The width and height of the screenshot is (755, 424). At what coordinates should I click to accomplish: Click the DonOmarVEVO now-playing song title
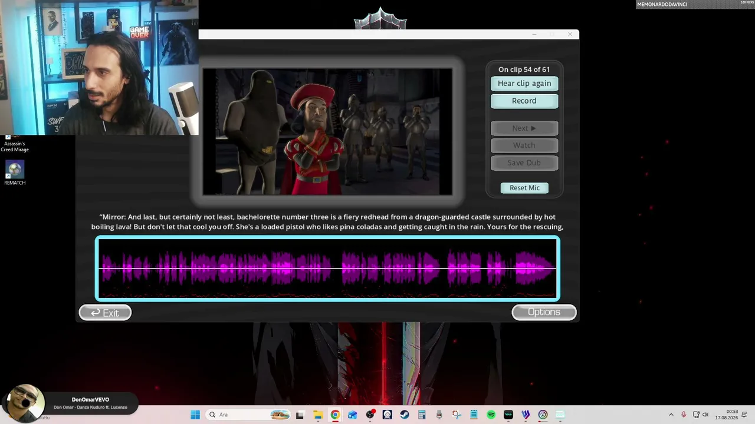pos(90,407)
